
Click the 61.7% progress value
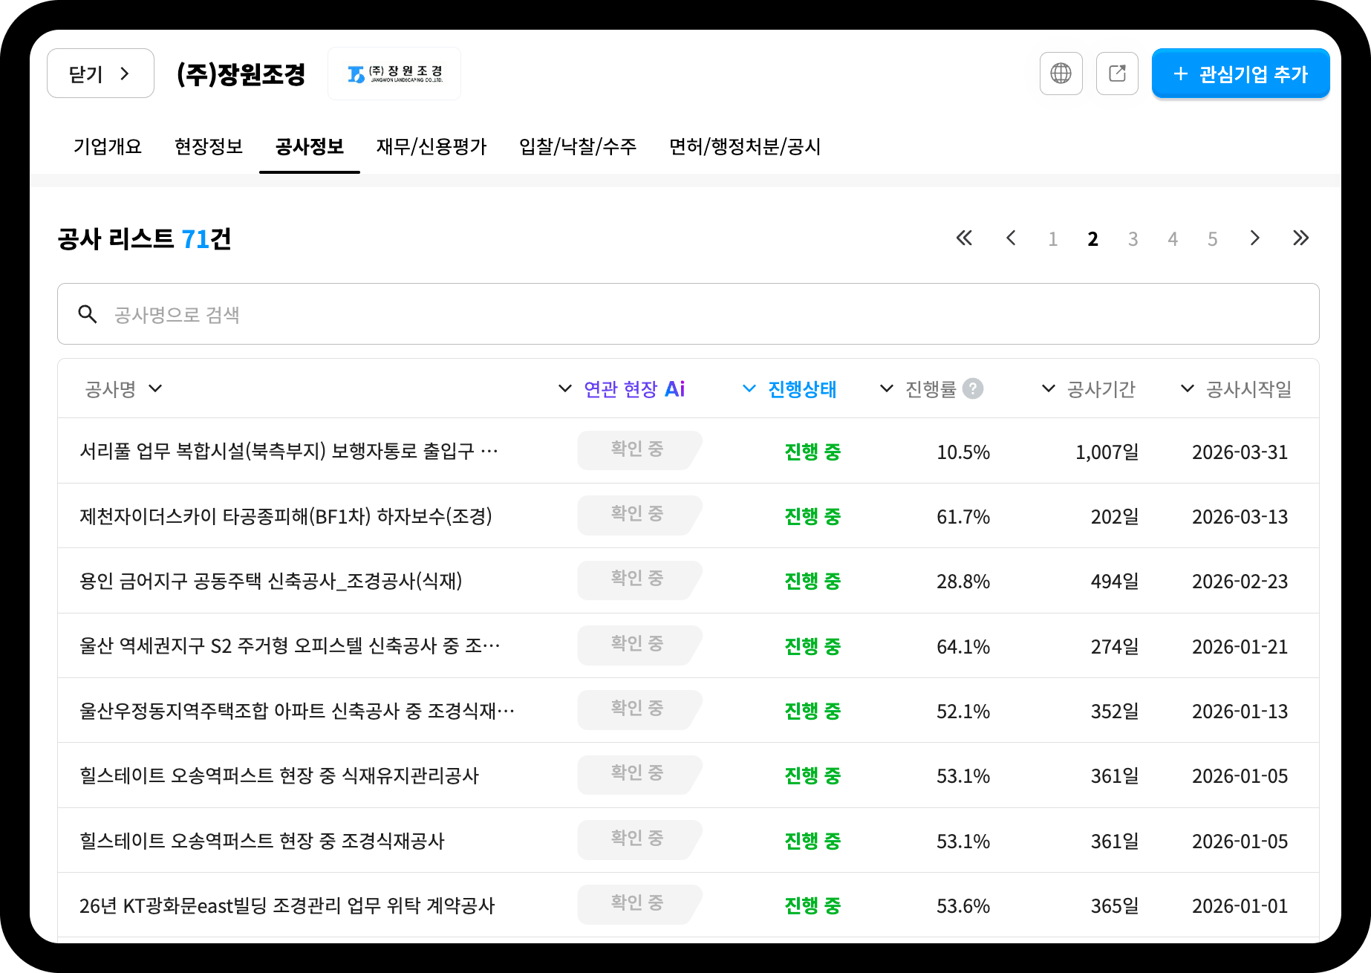[x=963, y=517]
